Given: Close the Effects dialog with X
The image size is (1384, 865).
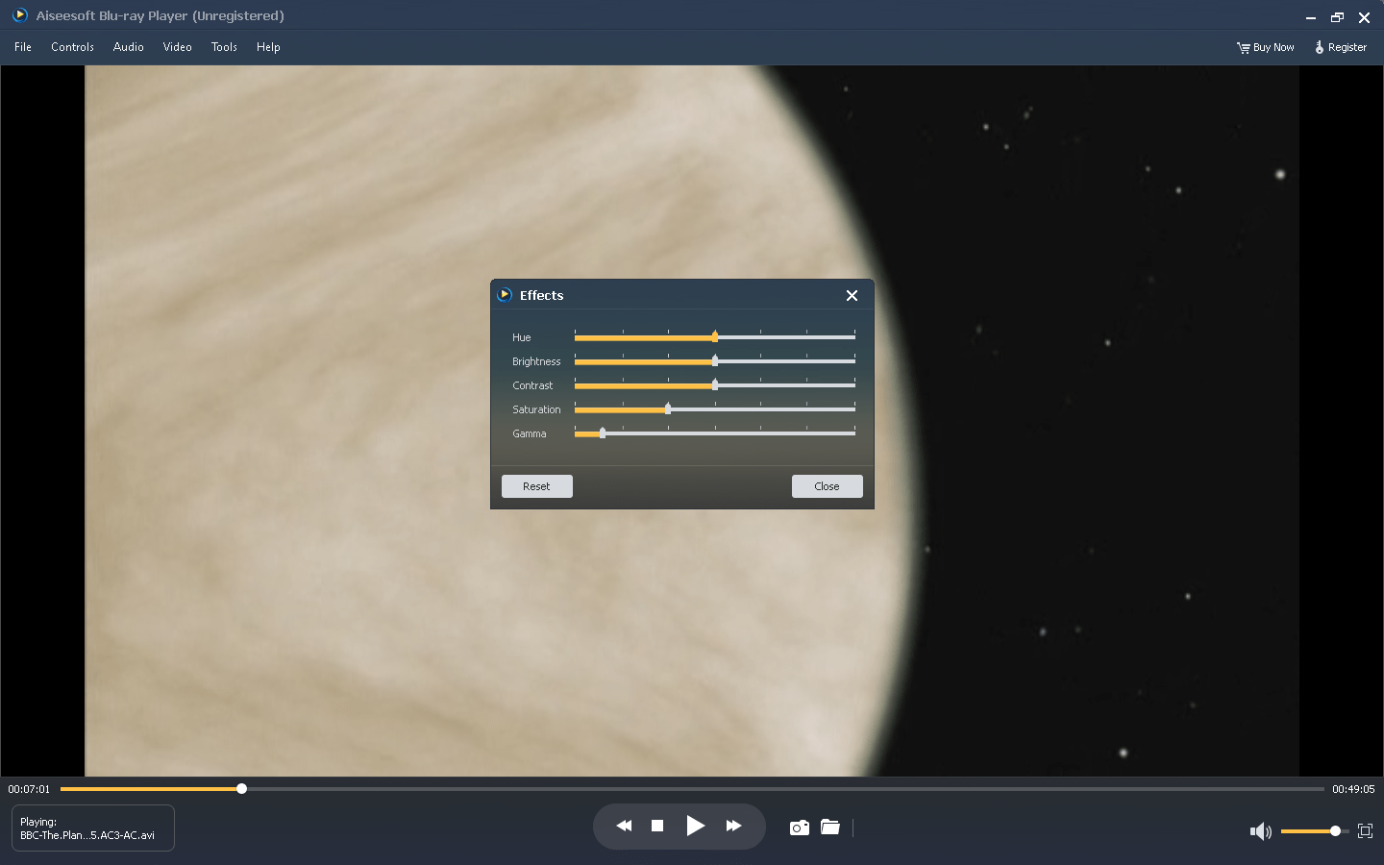Looking at the screenshot, I should click(x=852, y=295).
